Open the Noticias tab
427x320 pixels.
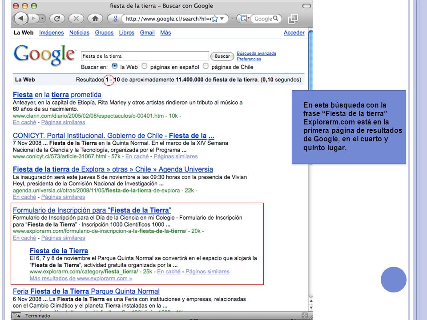tap(79, 32)
